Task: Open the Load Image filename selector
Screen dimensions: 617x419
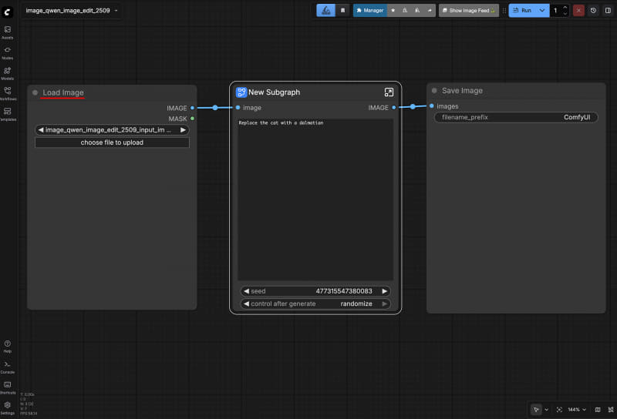Action: tap(112, 130)
